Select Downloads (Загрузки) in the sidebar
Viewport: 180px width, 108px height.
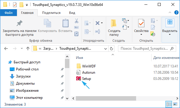23,76
